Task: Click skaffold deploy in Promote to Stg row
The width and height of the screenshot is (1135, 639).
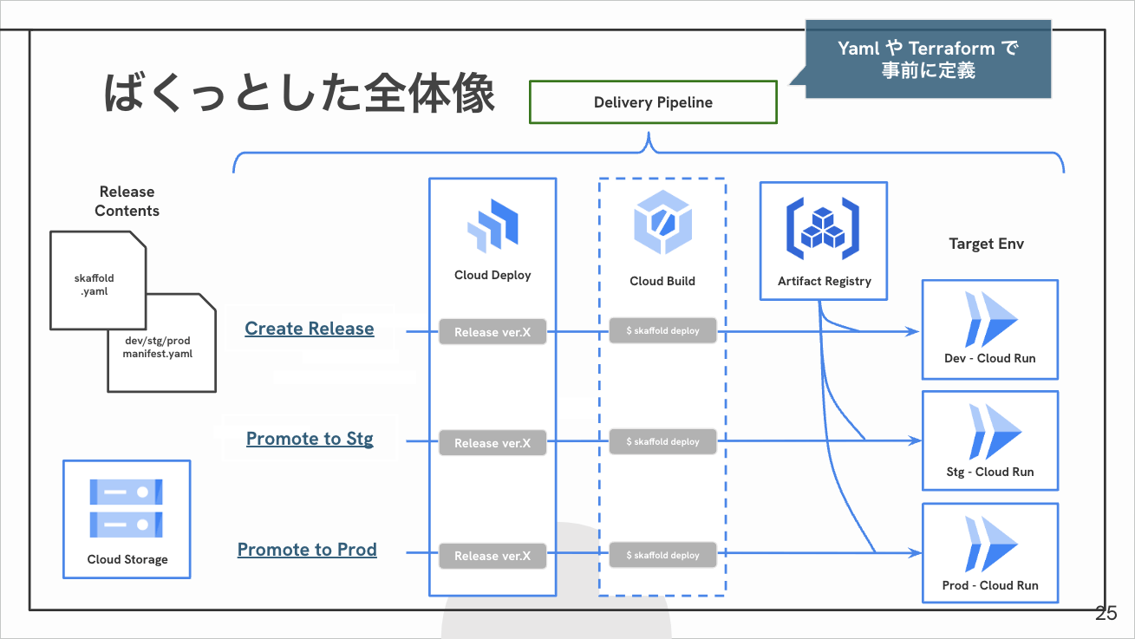Action: point(662,441)
